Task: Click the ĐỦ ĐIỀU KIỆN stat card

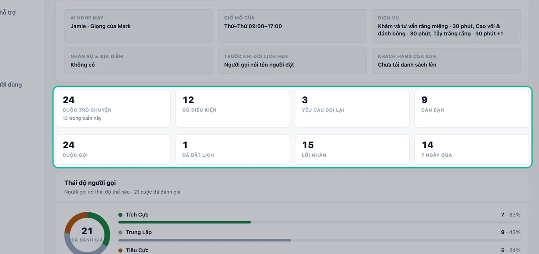Action: (x=232, y=108)
